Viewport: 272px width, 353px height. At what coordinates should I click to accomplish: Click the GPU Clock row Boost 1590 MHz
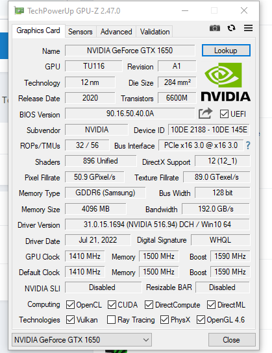coord(230,256)
